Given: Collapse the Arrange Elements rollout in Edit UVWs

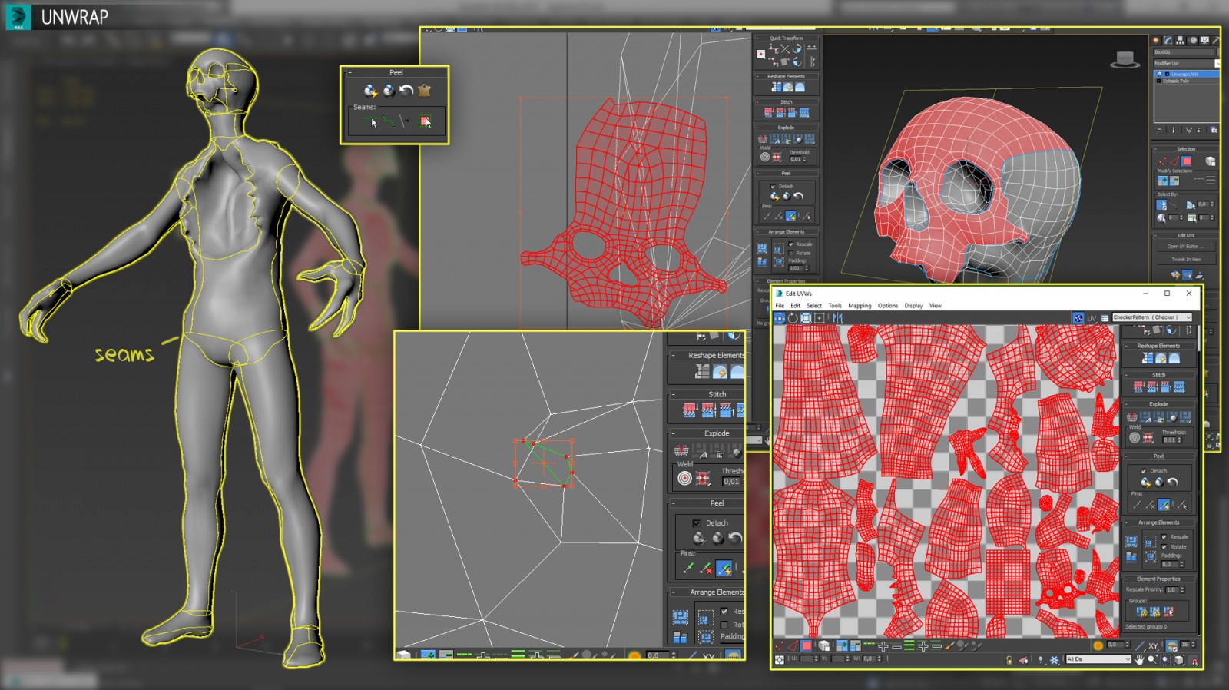Looking at the screenshot, I should pos(1158,522).
